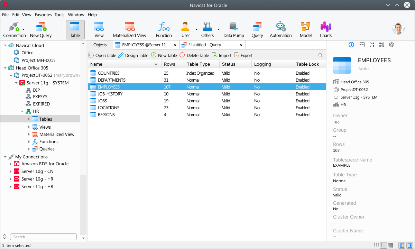Toggle the left navigation pane visibility
The width and height of the screenshot is (415, 249).
point(402,245)
